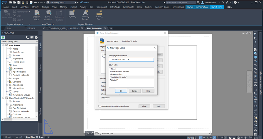263x139 pixels.
Task: Expand the Alignments node under Plan Sheets
Action: [7, 59]
